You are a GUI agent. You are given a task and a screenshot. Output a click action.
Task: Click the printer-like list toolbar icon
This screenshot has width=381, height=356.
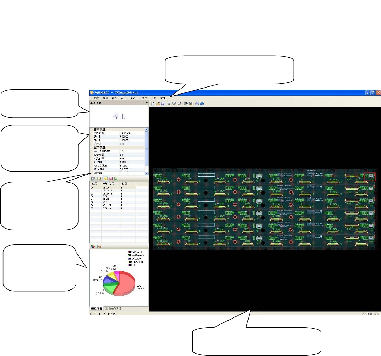click(93, 179)
